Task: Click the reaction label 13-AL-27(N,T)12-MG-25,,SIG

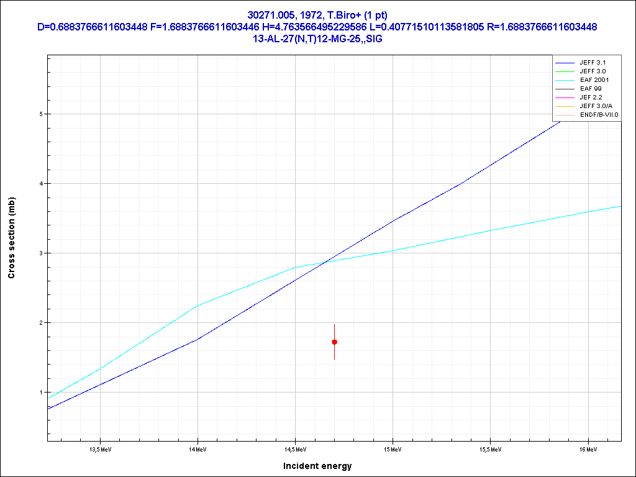Action: [317, 39]
